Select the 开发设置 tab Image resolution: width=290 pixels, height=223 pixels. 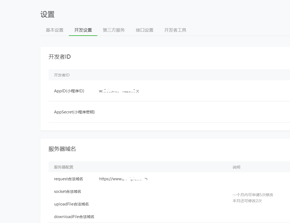click(83, 30)
